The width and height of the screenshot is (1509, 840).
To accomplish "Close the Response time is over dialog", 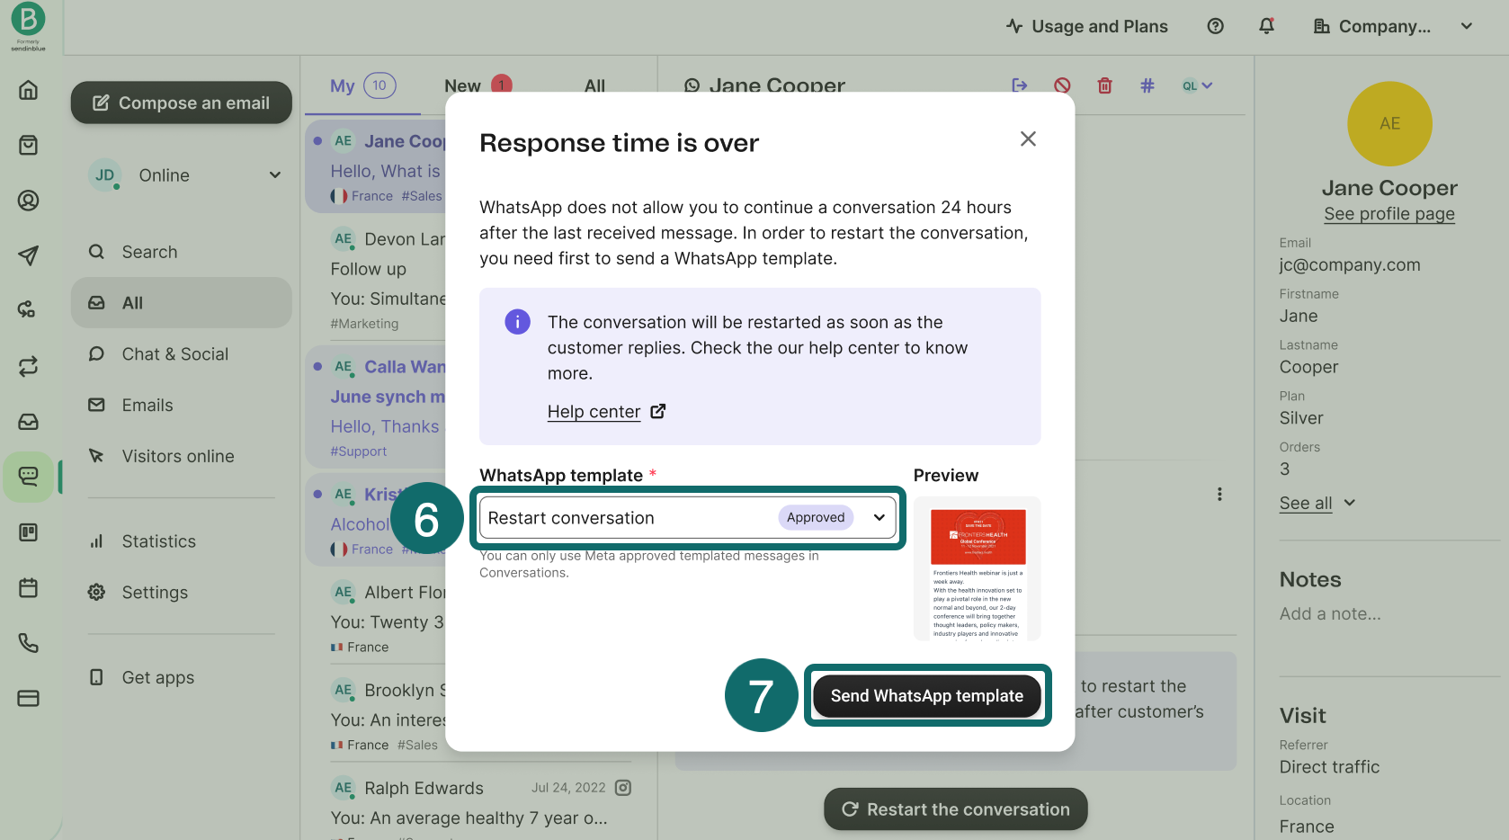I will click(1028, 139).
